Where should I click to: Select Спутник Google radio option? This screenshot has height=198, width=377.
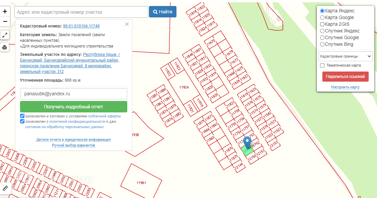point(322,38)
